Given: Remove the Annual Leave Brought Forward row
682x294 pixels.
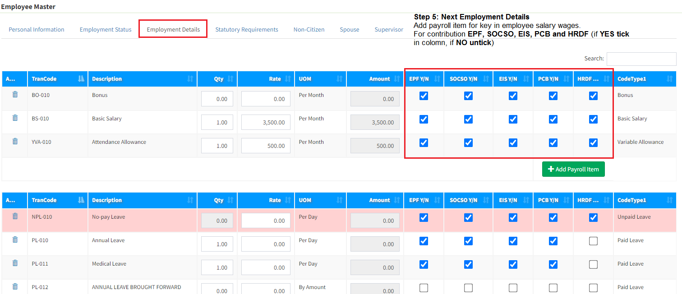Looking at the screenshot, I should pyautogui.click(x=15, y=286).
